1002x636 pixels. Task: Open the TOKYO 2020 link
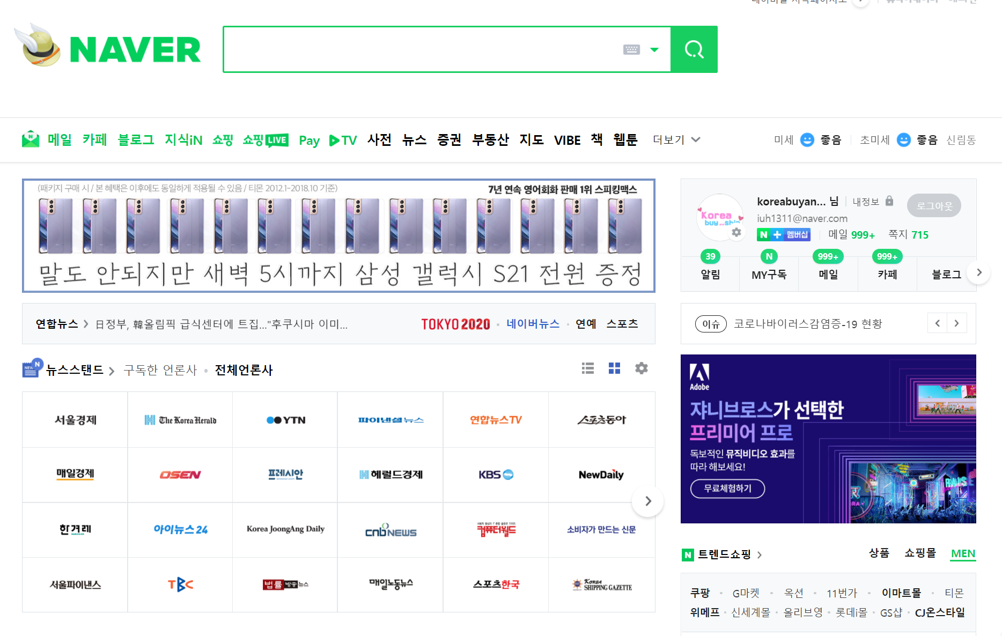click(x=455, y=324)
